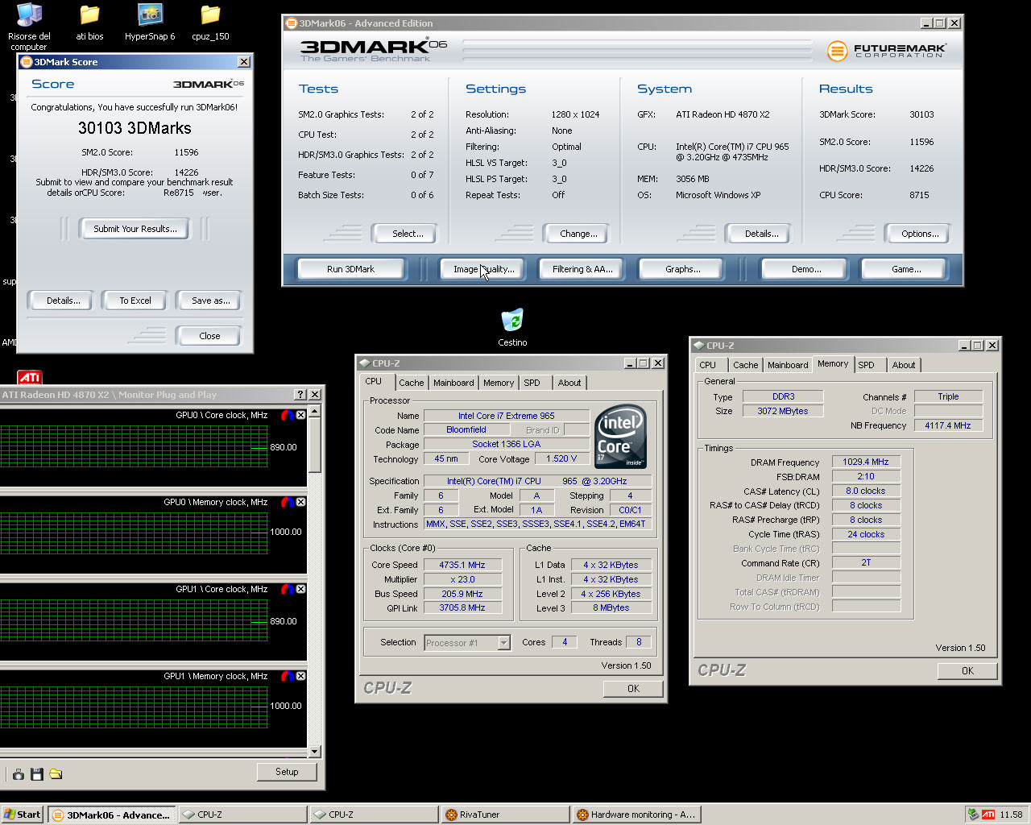Click Setup in hardware monitoring window
The width and height of the screenshot is (1031, 825).
click(287, 772)
